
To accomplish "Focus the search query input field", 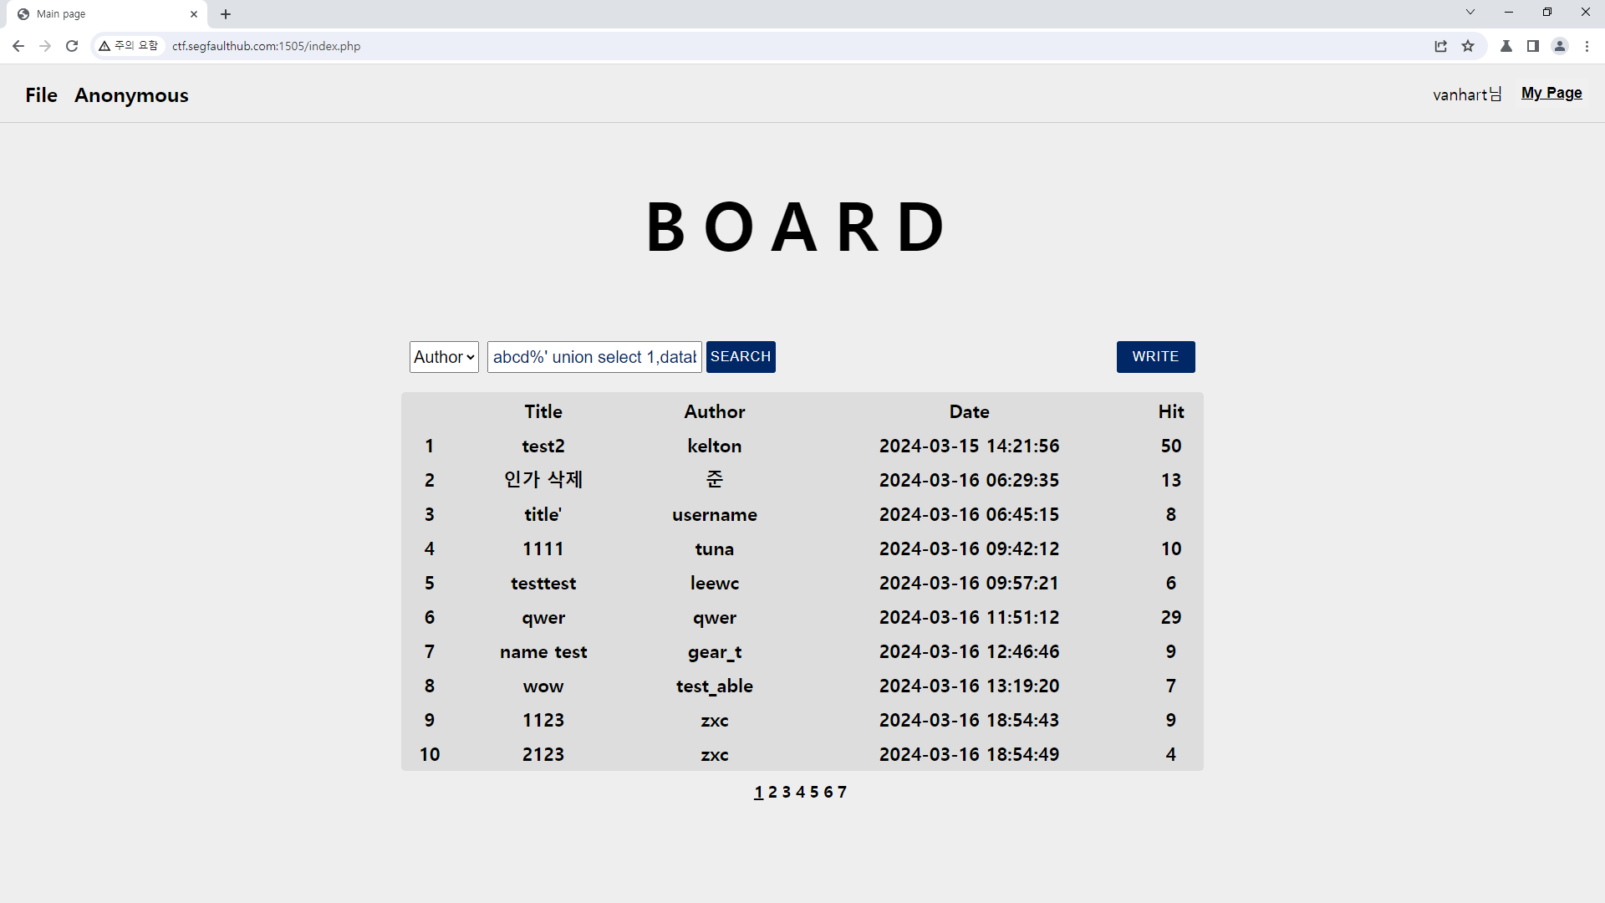I will point(594,357).
